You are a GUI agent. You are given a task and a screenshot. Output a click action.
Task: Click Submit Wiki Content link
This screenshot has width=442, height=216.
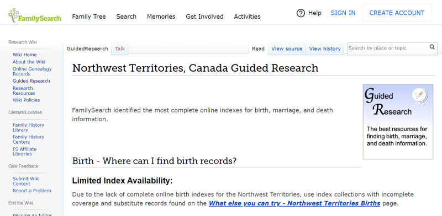coord(26,181)
